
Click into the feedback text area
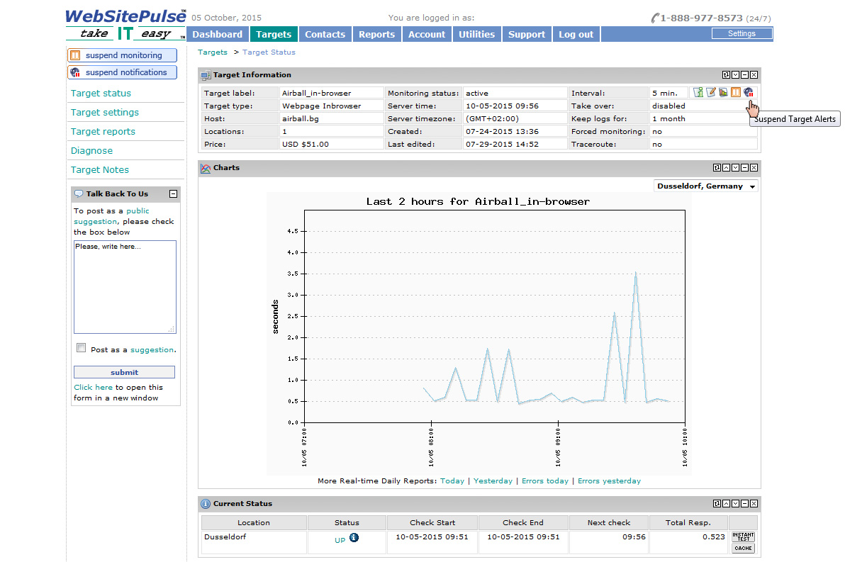click(x=125, y=286)
